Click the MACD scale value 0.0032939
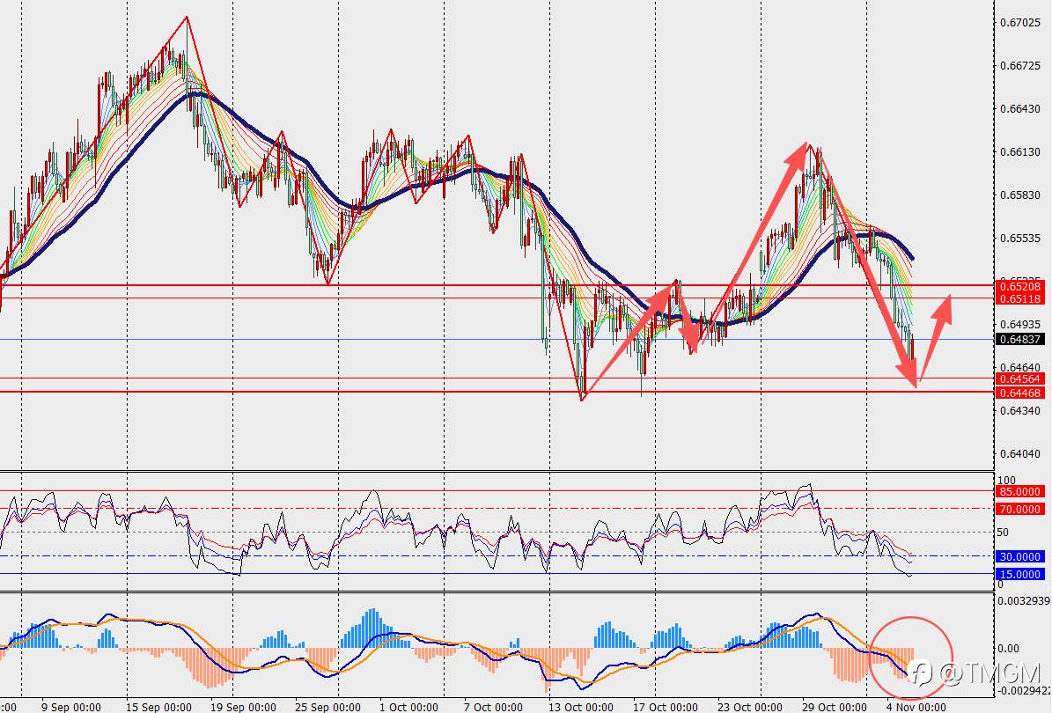This screenshot has width=1052, height=713. (x=1024, y=601)
